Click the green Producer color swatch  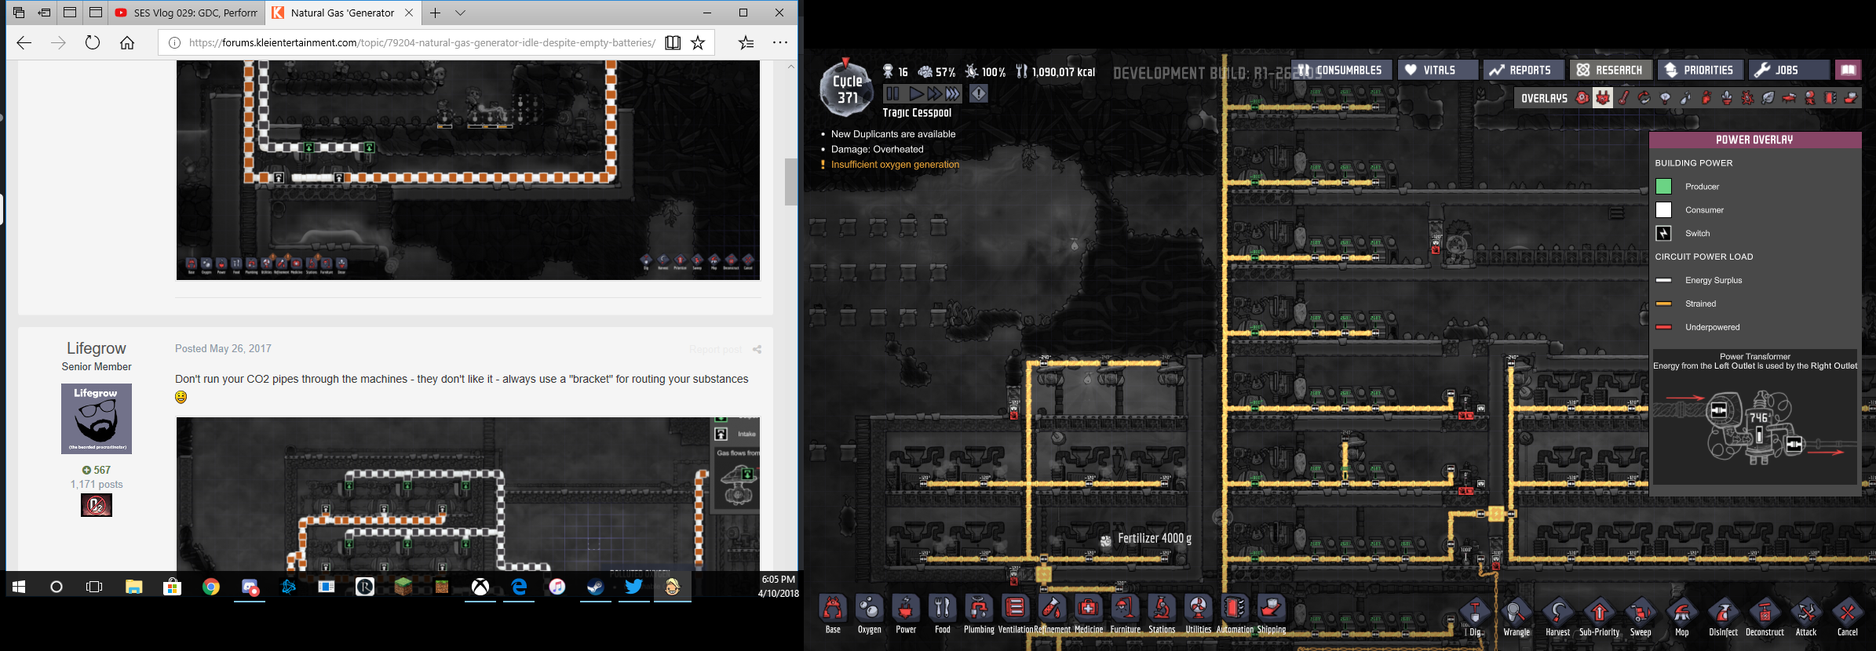pos(1663,187)
